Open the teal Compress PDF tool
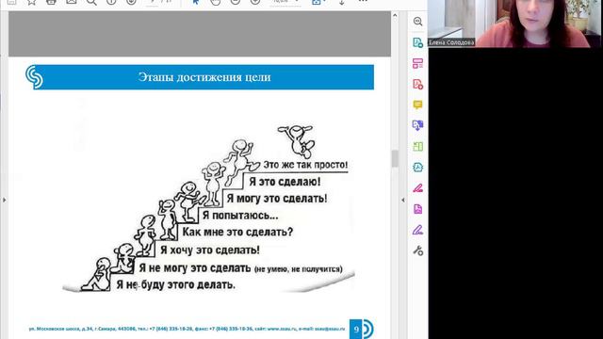This screenshot has width=603, height=339. 418,168
